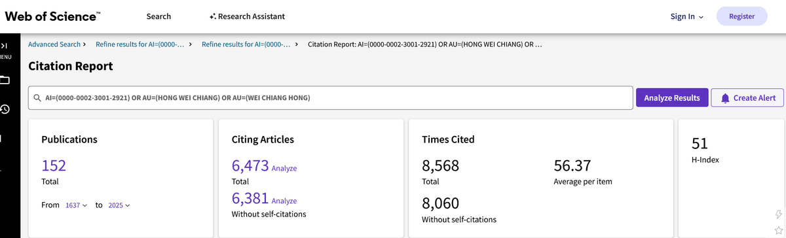Select the 56.37 average per item value
This screenshot has height=238, width=786.
click(x=572, y=166)
